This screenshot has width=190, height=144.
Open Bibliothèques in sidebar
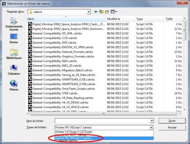pos(14,54)
